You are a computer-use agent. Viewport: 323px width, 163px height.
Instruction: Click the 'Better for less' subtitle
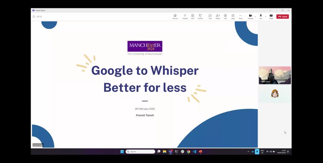click(145, 87)
